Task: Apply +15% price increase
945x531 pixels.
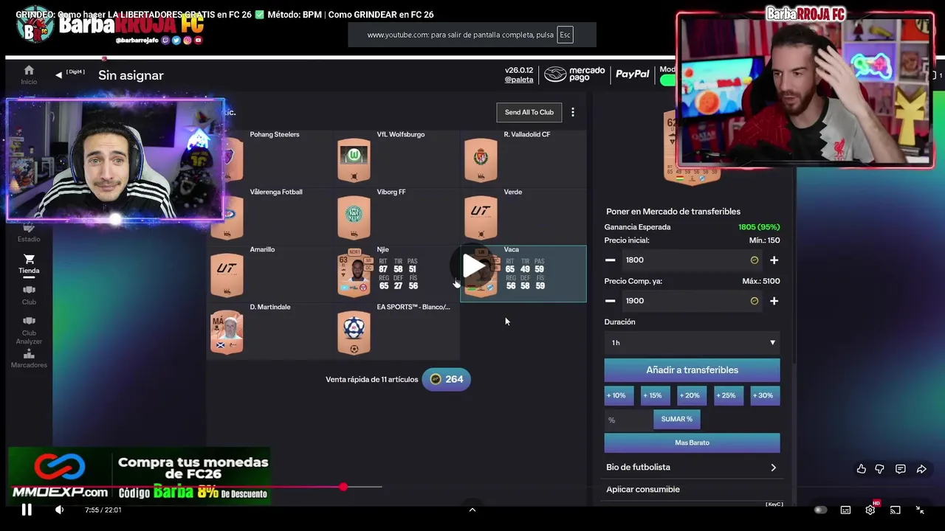Action: [x=655, y=396]
